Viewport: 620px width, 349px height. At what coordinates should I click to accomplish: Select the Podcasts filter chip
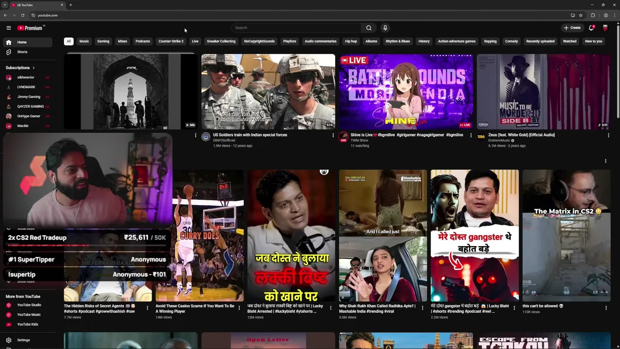point(143,41)
